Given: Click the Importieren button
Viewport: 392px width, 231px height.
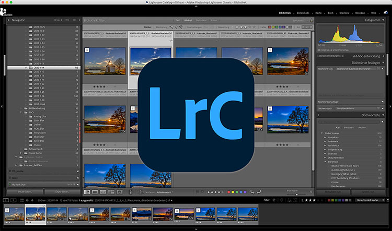Looking at the screenshot, I should (x=25, y=192).
